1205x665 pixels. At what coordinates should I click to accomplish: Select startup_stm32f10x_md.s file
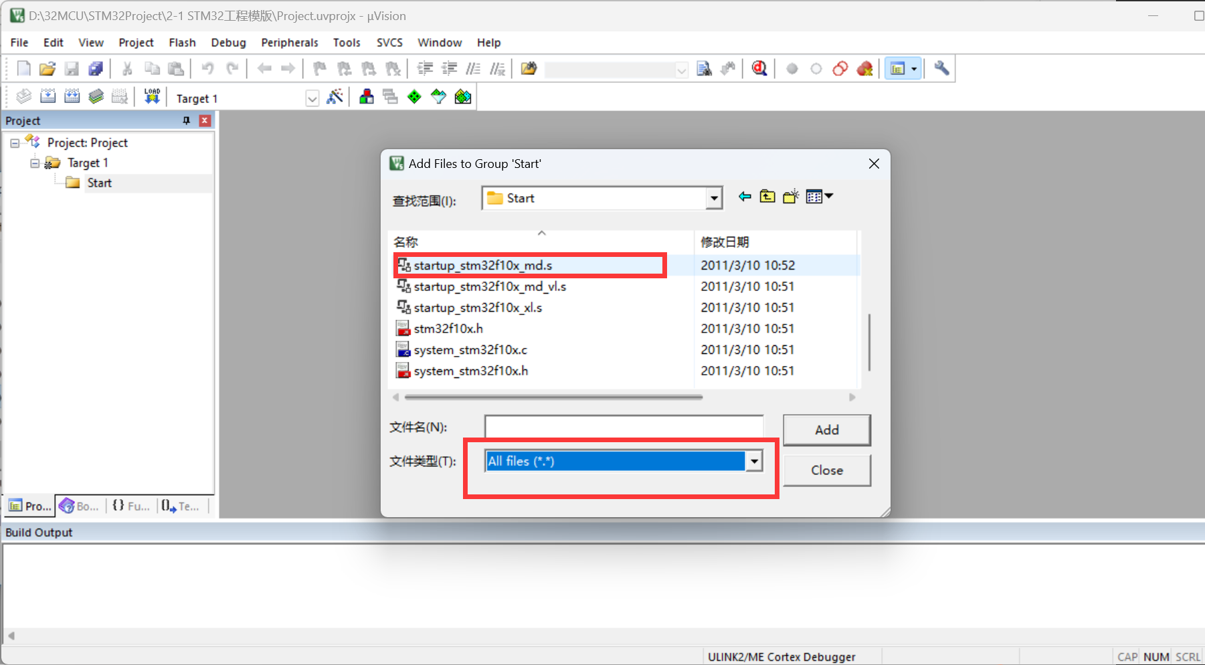tap(482, 266)
